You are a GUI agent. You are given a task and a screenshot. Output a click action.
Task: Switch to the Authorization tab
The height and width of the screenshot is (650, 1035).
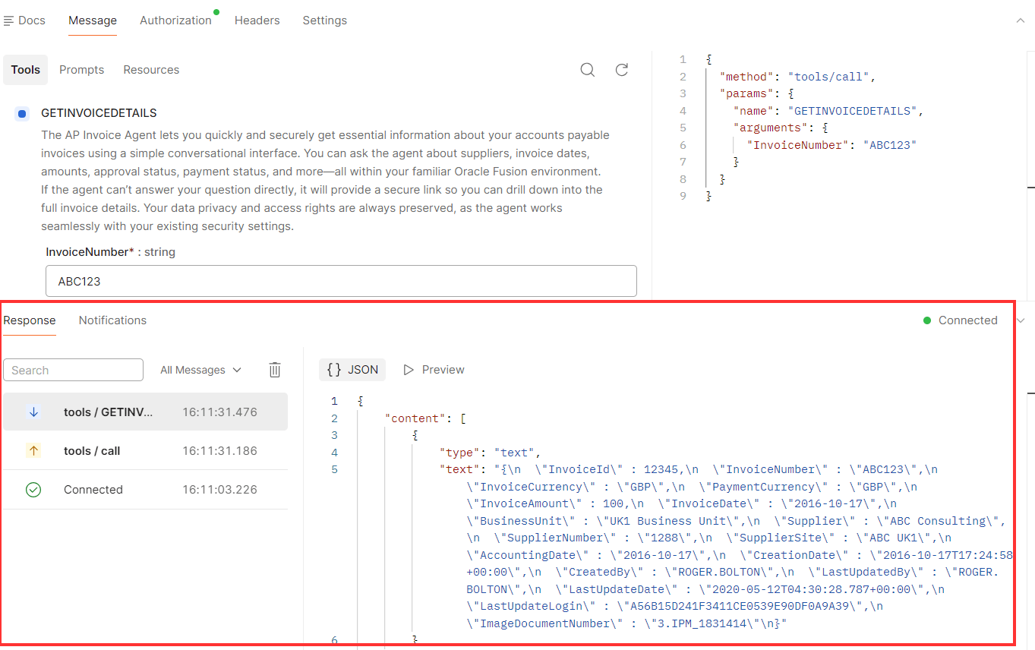click(x=175, y=21)
